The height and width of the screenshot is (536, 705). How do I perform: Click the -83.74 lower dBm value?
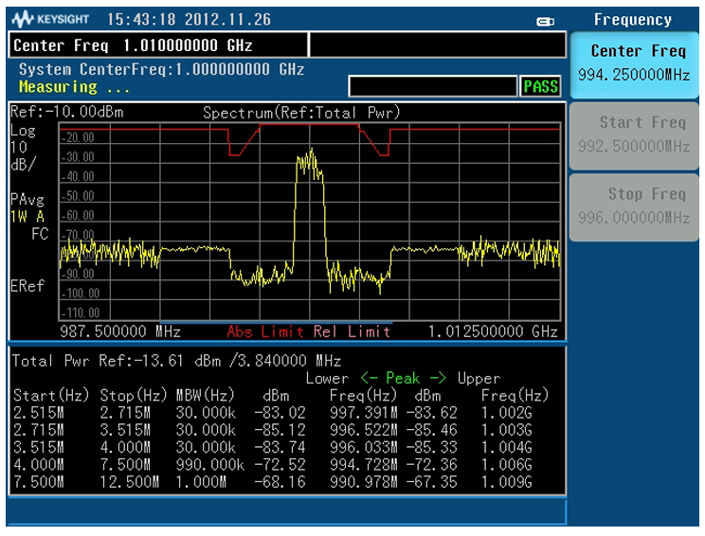tap(280, 447)
